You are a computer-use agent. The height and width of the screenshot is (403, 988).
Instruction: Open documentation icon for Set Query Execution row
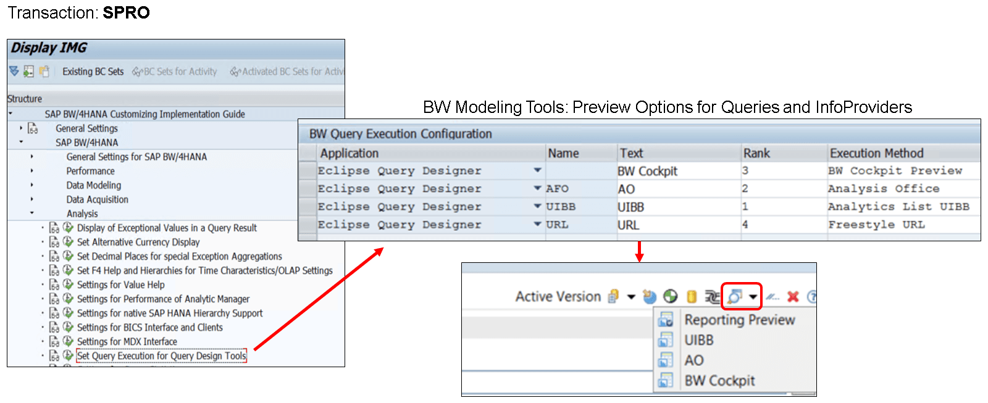[54, 355]
